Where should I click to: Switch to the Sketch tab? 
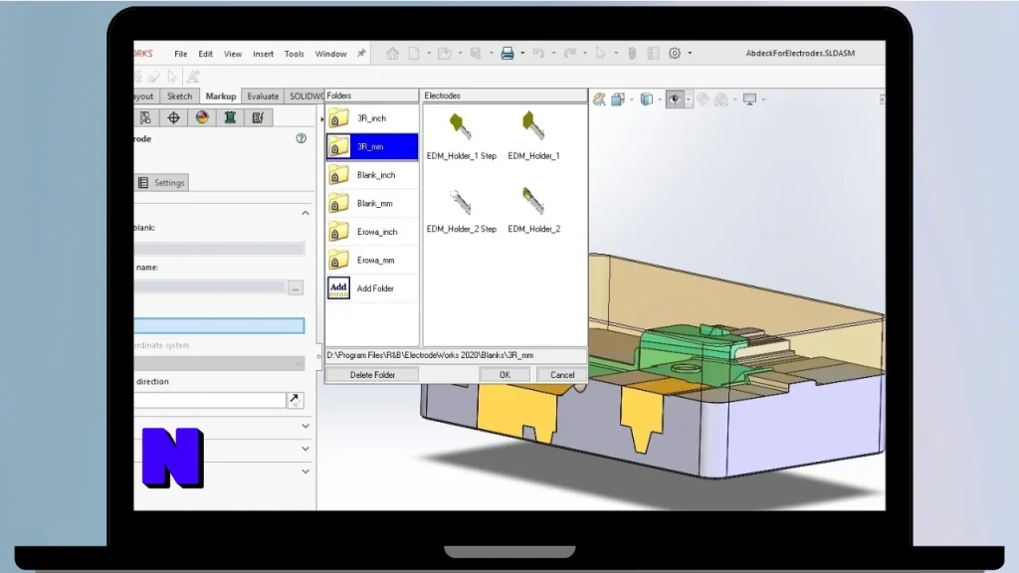[179, 96]
